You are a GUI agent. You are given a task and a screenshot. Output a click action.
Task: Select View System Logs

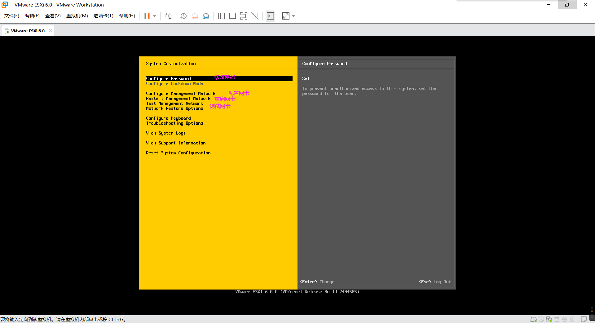coord(166,133)
